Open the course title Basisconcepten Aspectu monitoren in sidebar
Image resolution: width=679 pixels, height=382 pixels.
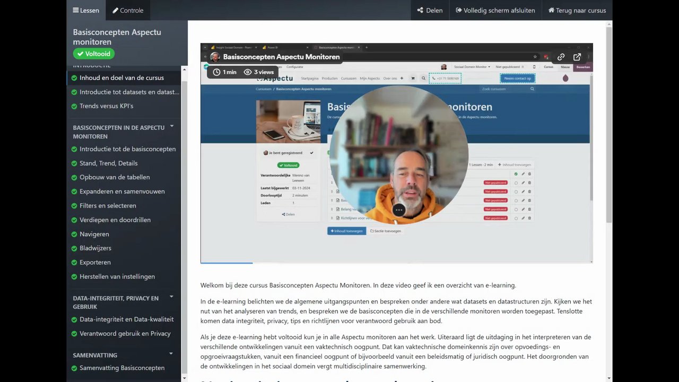117,37
